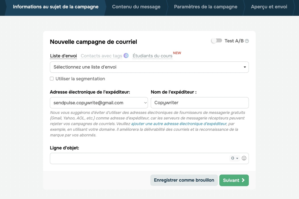Click inside the Ligne d'objet input field
The height and width of the screenshot is (199, 299).
128,158
